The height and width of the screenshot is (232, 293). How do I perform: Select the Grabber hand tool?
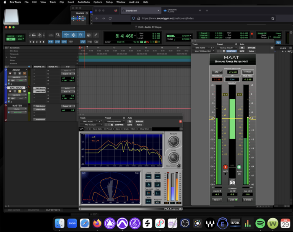point(80,35)
